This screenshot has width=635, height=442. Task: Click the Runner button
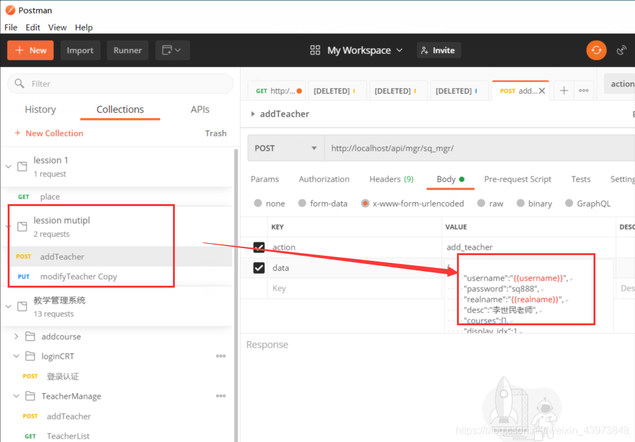click(128, 50)
